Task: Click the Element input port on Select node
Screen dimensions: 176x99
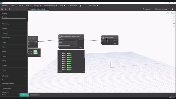Action: [107, 41]
